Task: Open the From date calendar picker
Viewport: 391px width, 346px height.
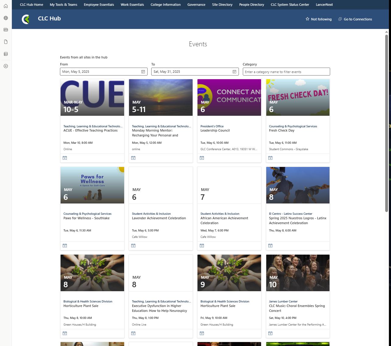Action: [143, 72]
